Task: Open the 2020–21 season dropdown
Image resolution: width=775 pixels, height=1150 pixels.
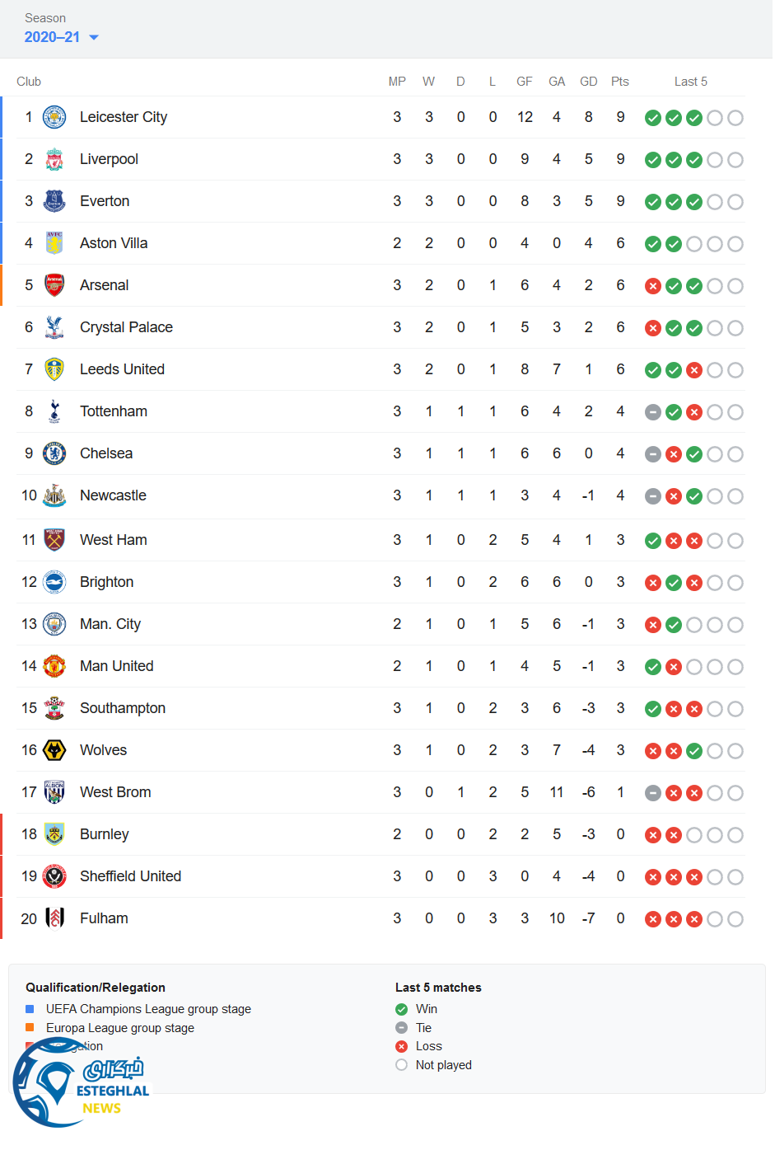Action: (61, 37)
